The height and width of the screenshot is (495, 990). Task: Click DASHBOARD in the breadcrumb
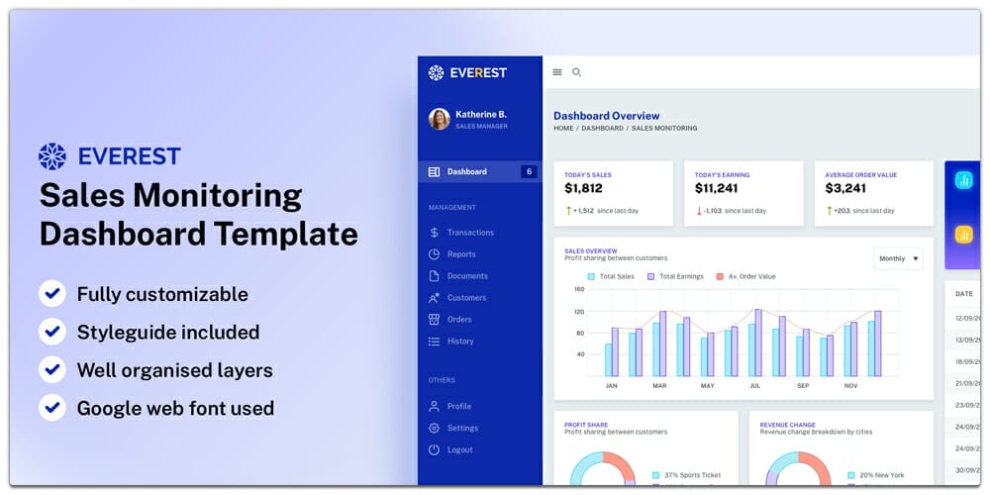point(602,128)
